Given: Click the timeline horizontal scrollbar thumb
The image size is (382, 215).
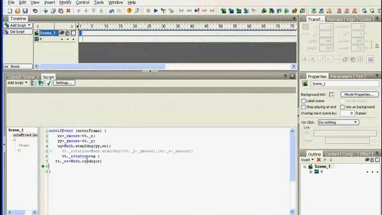Looking at the screenshot, I should tap(103, 66).
